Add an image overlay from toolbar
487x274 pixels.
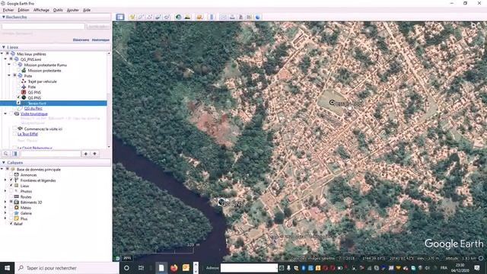[x=158, y=17]
